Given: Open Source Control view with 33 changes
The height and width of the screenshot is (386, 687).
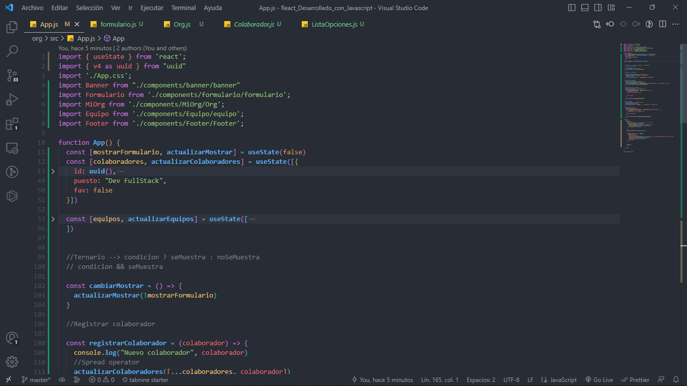Looking at the screenshot, I should coord(12,75).
